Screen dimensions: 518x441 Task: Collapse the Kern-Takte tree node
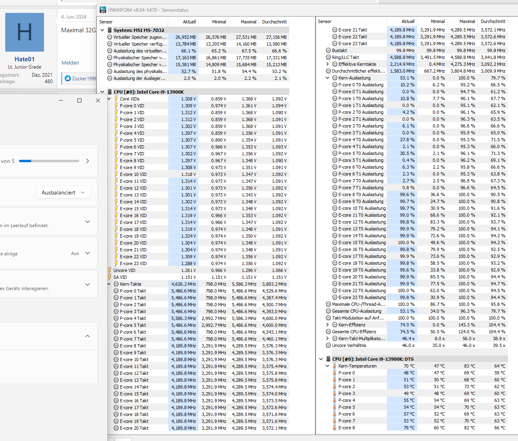[109, 284]
